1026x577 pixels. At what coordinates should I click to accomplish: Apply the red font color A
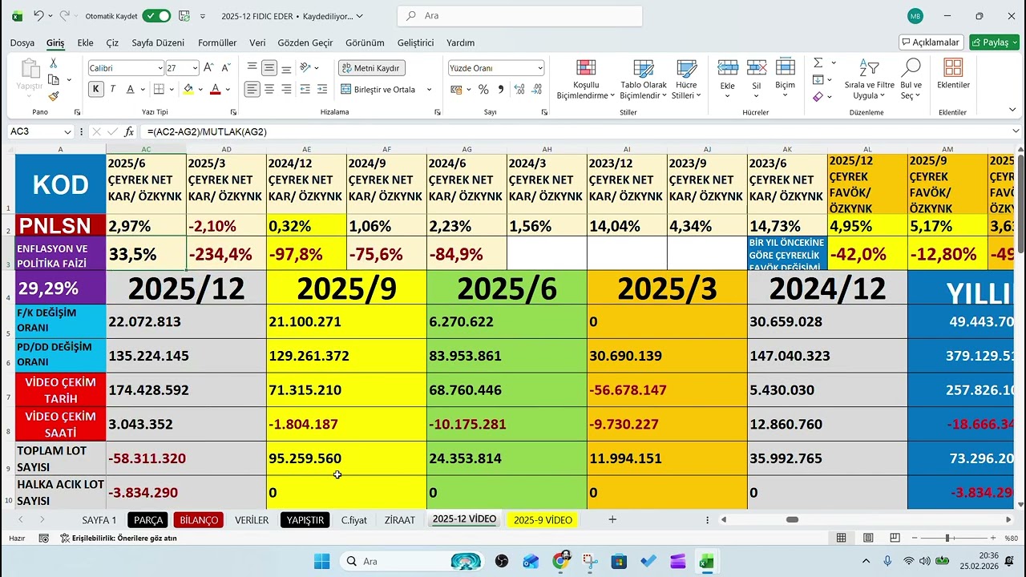(x=215, y=89)
